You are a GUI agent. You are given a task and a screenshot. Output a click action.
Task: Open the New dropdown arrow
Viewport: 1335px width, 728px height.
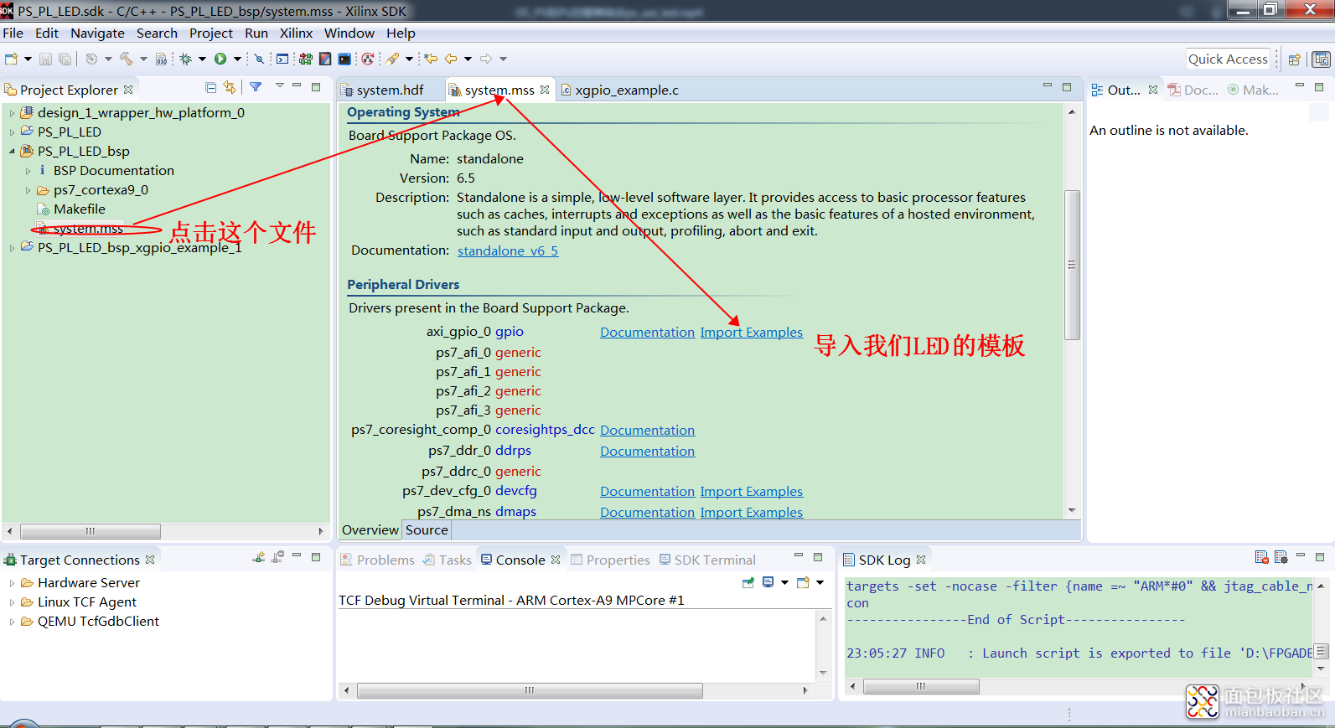(28, 59)
